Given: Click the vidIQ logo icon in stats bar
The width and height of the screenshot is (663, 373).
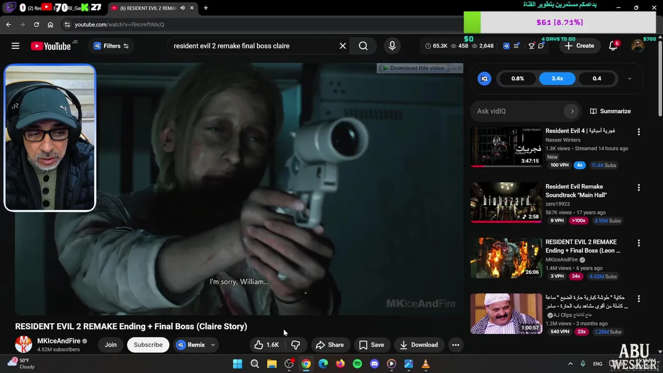Looking at the screenshot, I should tap(506, 46).
